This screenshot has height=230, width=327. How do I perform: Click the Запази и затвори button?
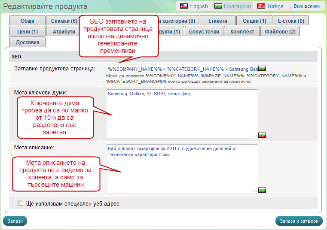coord(299,221)
